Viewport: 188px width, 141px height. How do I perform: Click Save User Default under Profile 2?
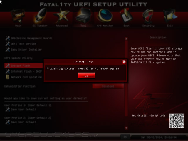(x=23, y=122)
